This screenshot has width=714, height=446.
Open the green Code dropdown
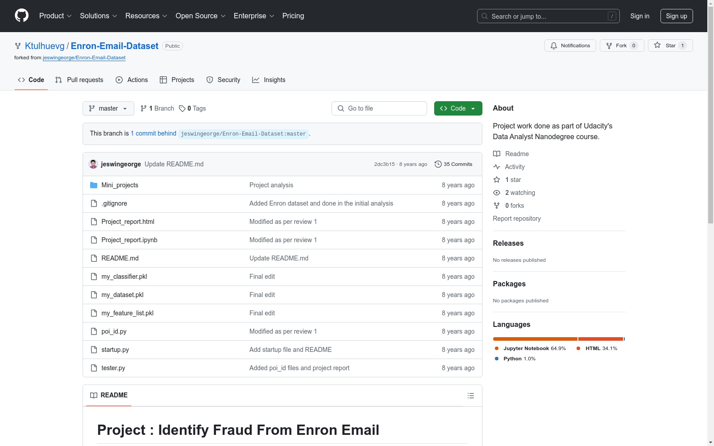(458, 108)
